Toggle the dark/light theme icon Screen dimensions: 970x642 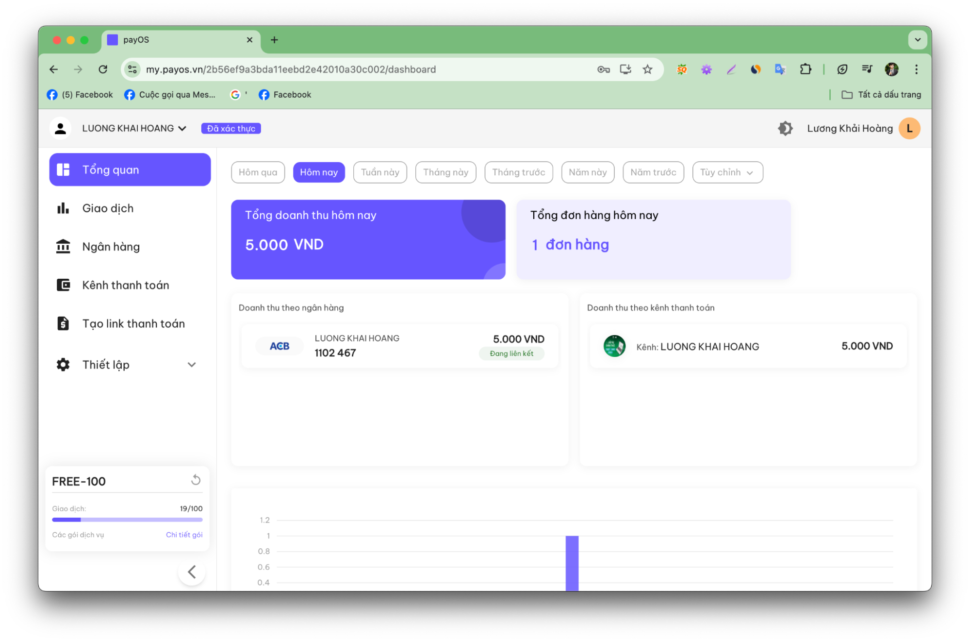click(785, 128)
